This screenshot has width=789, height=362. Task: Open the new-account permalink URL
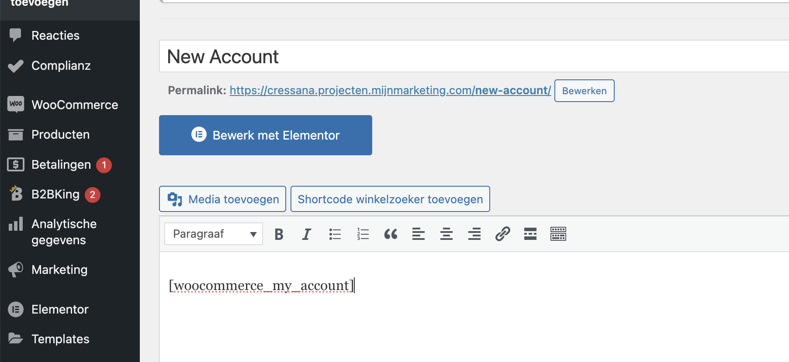click(390, 90)
